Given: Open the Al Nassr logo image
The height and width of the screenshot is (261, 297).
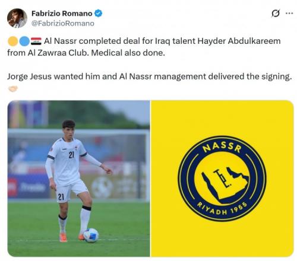Looking at the screenshot, I should point(222,179).
